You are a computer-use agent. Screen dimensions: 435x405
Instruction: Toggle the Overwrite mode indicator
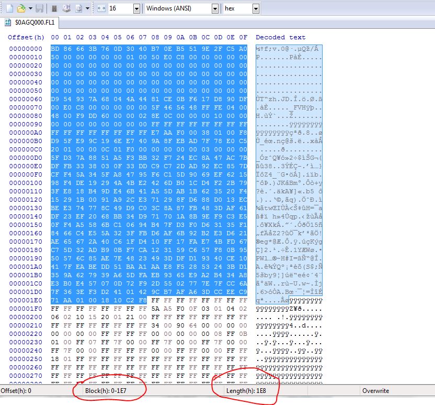click(x=375, y=391)
